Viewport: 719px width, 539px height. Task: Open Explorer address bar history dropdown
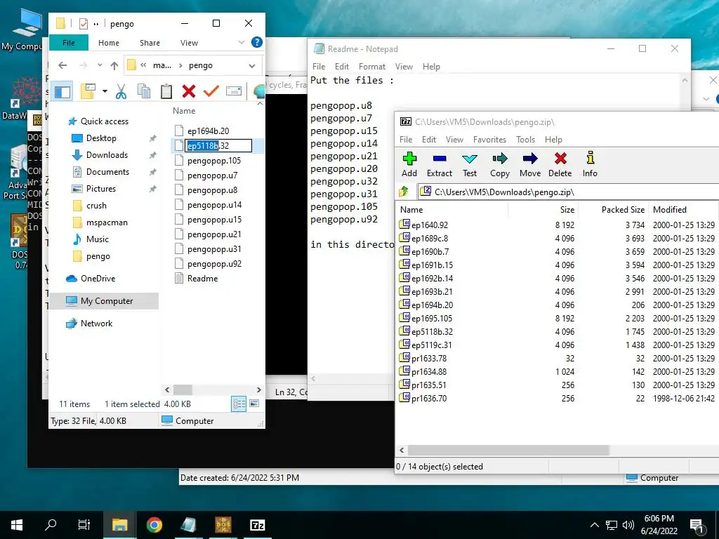(x=252, y=65)
